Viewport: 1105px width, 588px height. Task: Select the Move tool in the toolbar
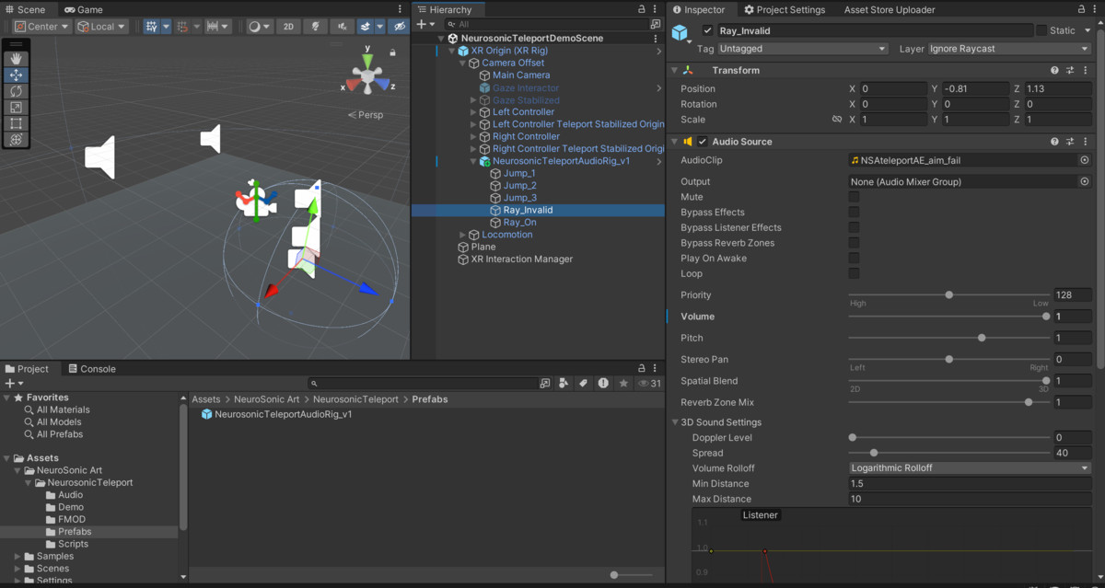(x=15, y=75)
